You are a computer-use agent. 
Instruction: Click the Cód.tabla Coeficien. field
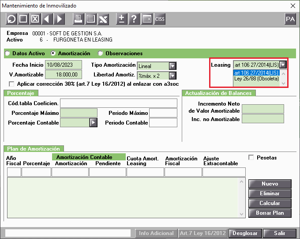(119, 103)
